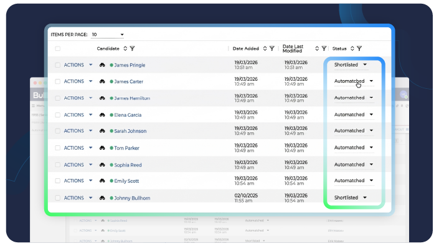Image resolution: width=439 pixels, height=246 pixels.
Task: Filter the Status column
Action: (359, 48)
